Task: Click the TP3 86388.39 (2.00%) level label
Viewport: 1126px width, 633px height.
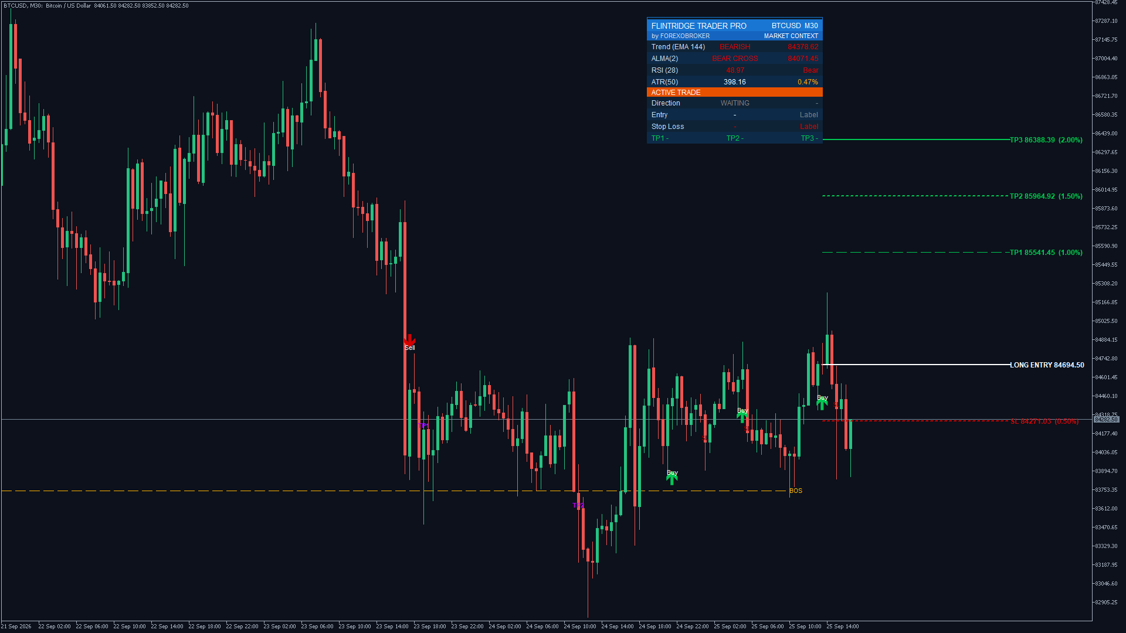Action: (1046, 140)
